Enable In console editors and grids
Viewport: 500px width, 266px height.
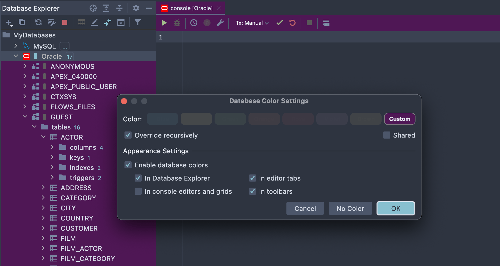138,191
